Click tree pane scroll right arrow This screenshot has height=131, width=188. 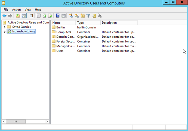(x=47, y=122)
